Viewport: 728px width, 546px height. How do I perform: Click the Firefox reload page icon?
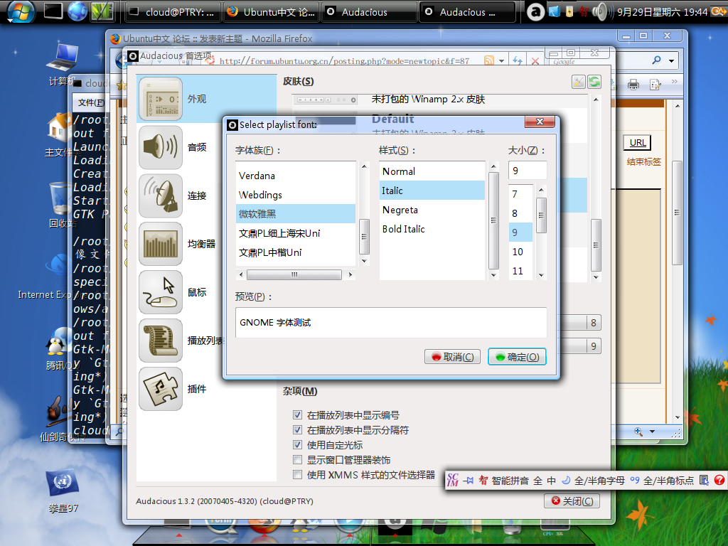[x=518, y=60]
